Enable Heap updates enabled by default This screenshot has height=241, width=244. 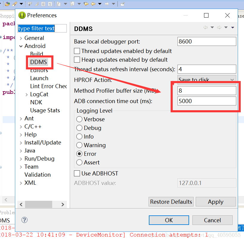[77, 60]
